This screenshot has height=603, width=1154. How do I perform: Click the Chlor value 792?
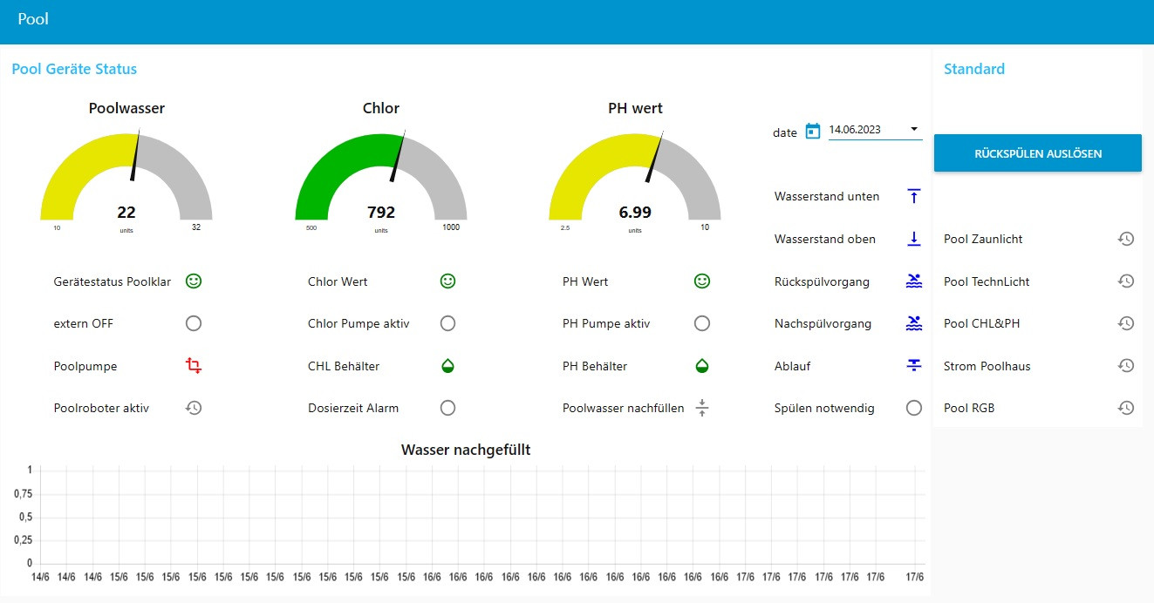pyautogui.click(x=381, y=212)
